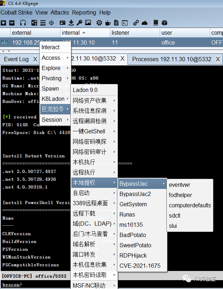
Task: Open 远程下载 submenu
Action: click(94, 214)
